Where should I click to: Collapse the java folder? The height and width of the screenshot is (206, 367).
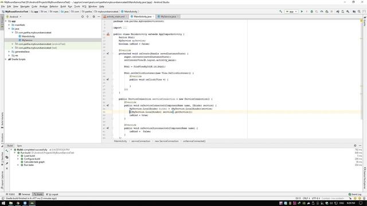pos(9,29)
